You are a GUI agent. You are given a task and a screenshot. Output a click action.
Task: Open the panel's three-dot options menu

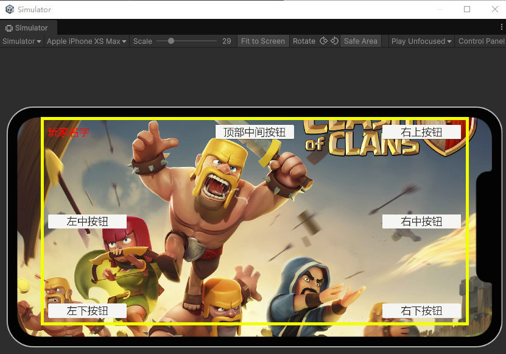coord(501,27)
